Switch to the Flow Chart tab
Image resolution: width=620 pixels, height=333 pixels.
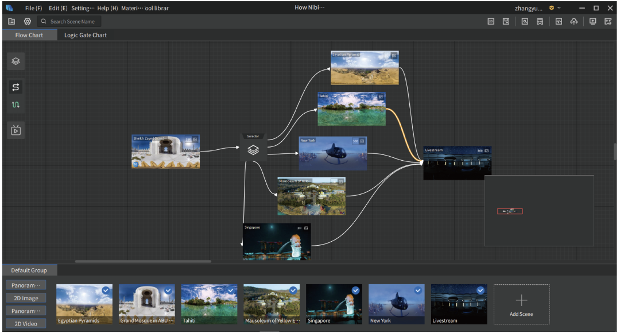[x=29, y=35]
